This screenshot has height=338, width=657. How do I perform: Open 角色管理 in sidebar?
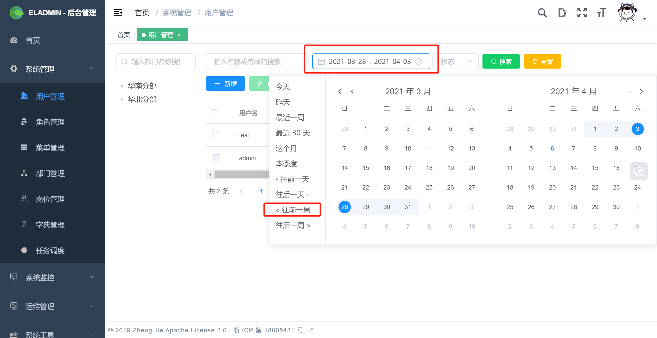pyautogui.click(x=53, y=122)
